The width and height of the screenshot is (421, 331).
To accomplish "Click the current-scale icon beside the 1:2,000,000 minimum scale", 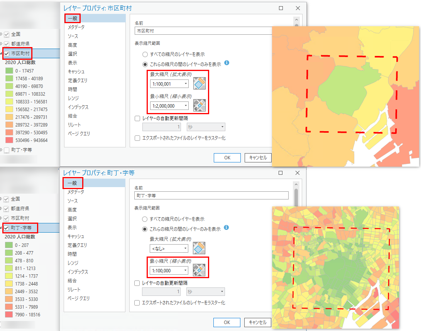I will (x=200, y=106).
